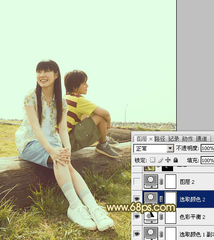Click the chain link icon on 色彩平衡 2
This screenshot has width=214, height=240.
tap(161, 217)
